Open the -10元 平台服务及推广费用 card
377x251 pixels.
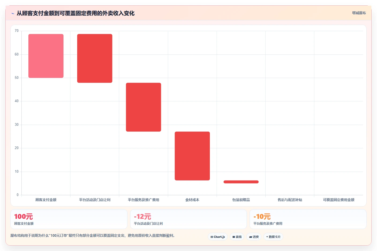coord(308,219)
